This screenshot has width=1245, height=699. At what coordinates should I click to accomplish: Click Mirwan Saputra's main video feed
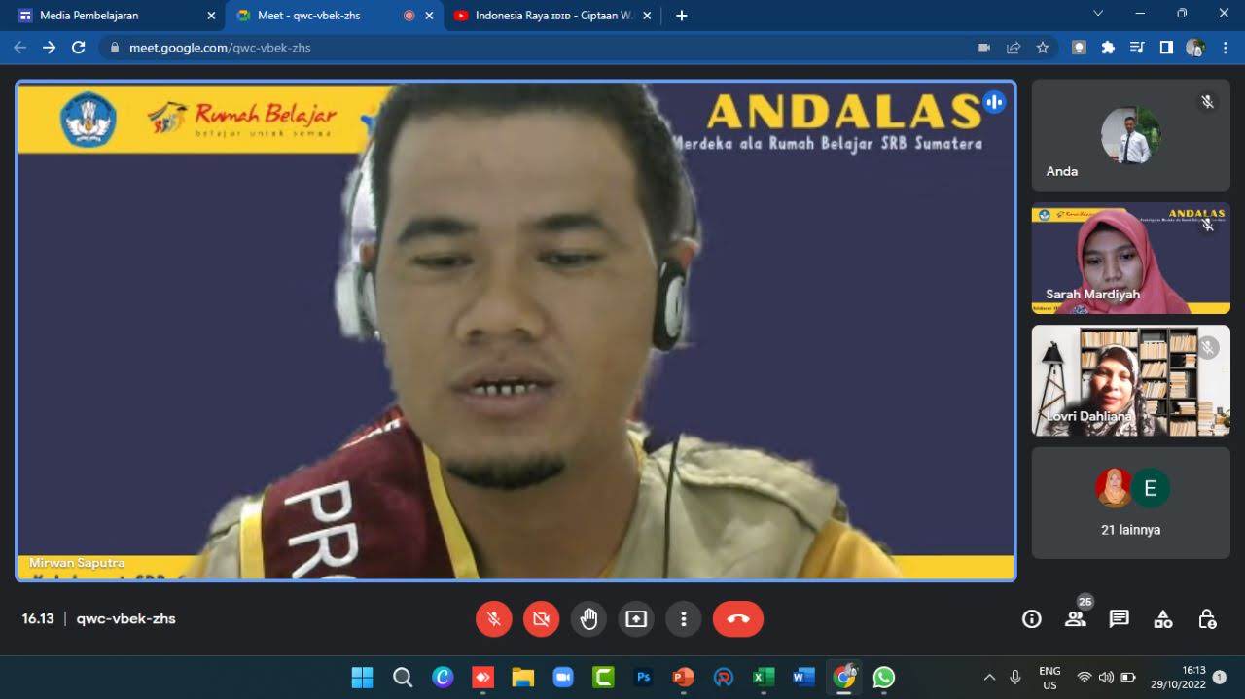point(516,331)
